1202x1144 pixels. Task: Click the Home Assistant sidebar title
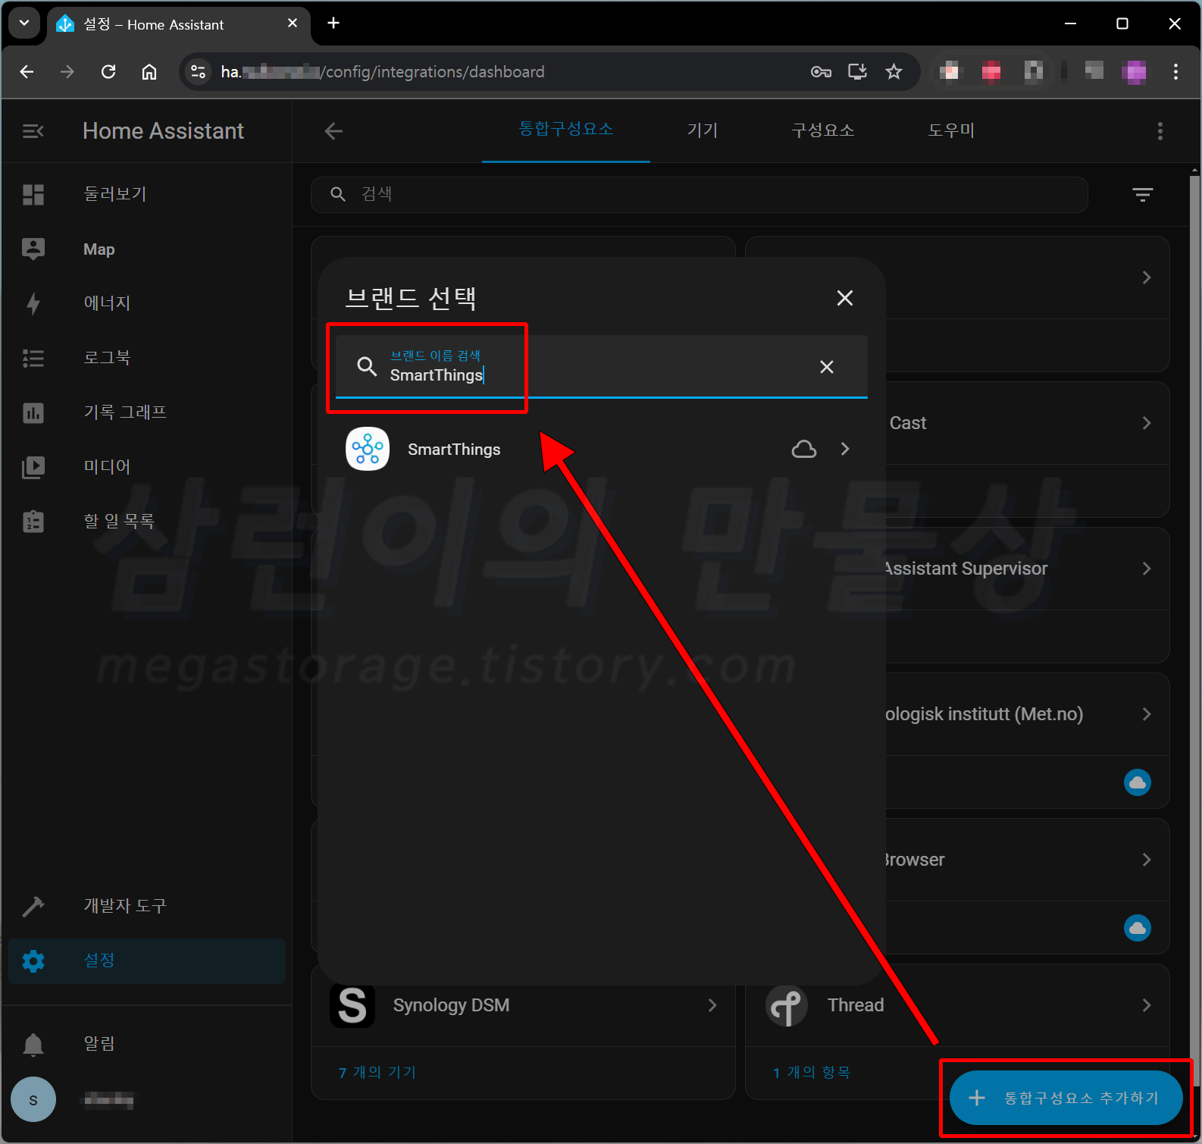[x=163, y=131]
